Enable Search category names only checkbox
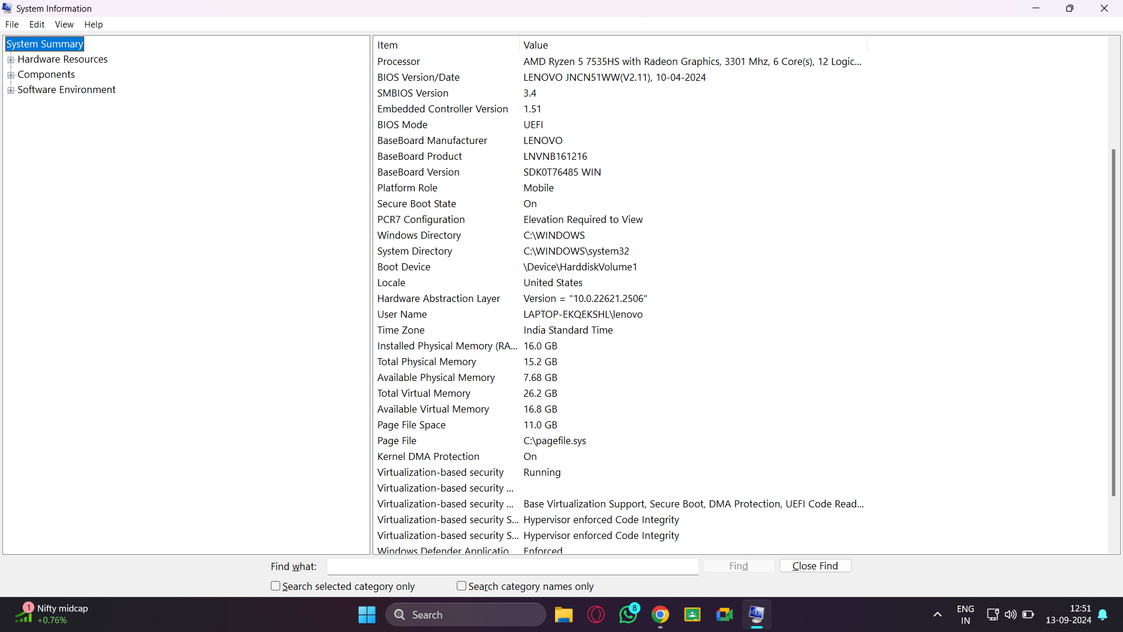 click(x=461, y=586)
